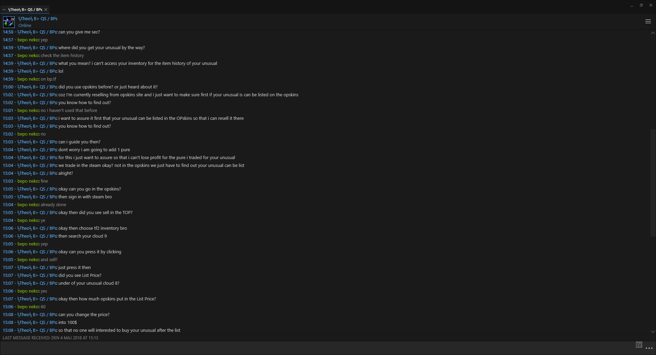
Task: Open the three-dot options beside message box
Action: click(x=649, y=348)
